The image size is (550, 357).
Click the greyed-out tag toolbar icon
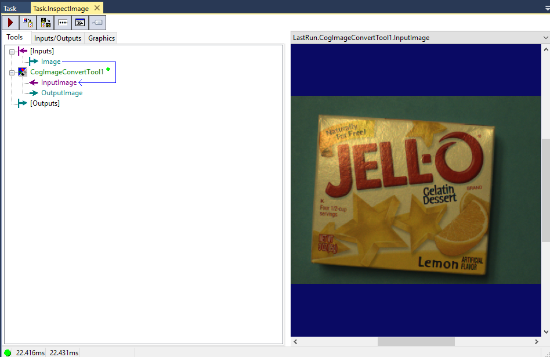97,23
